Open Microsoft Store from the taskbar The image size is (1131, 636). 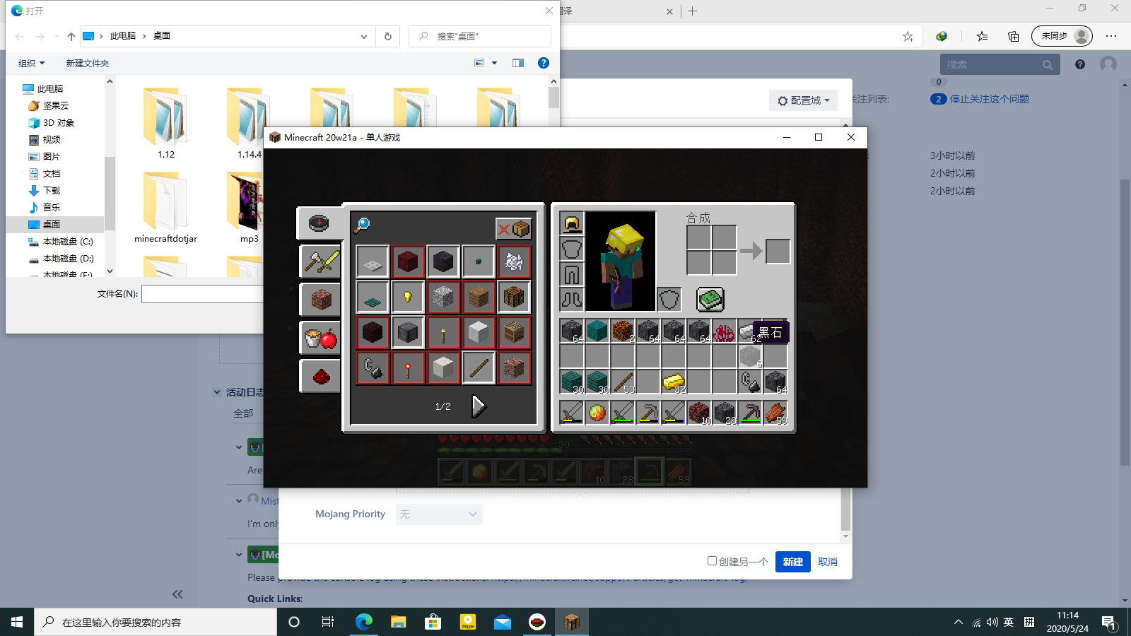[x=433, y=622]
